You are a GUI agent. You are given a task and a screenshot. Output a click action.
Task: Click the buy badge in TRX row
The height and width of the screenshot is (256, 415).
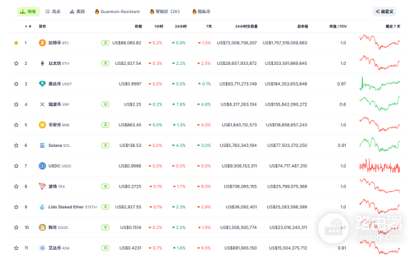(105, 186)
